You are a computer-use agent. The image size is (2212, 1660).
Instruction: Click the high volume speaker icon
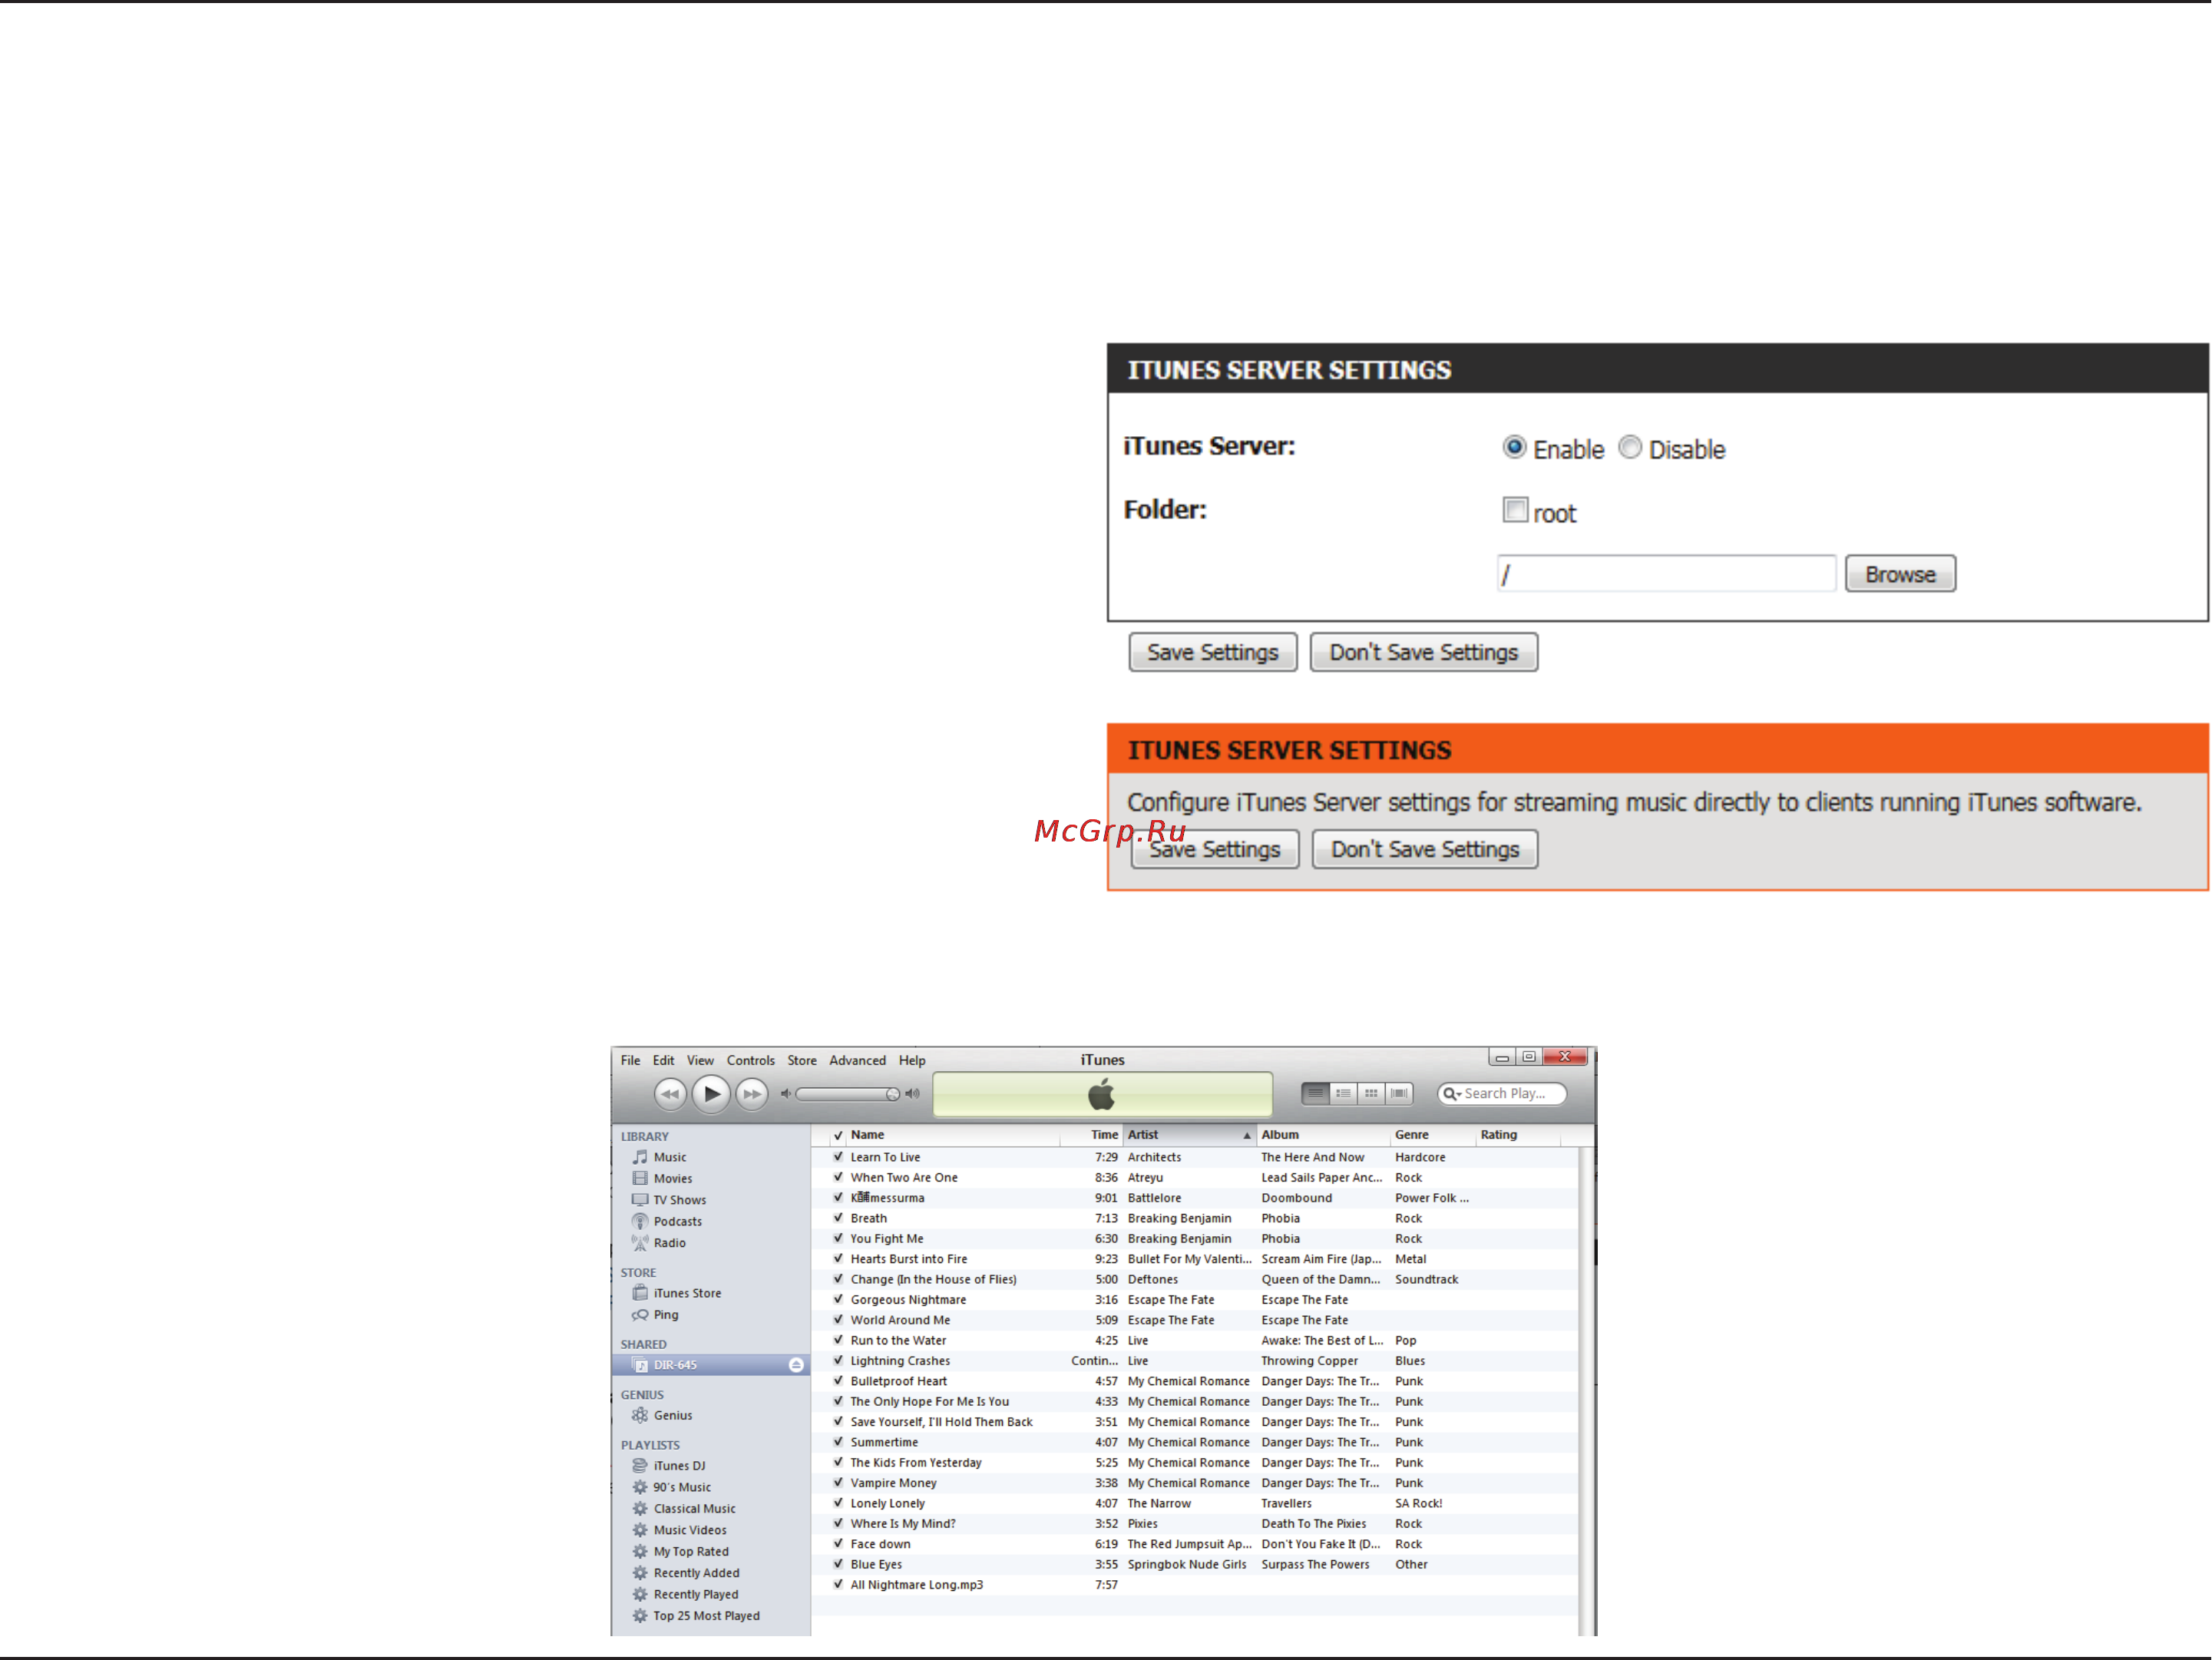(912, 1094)
